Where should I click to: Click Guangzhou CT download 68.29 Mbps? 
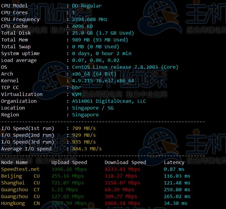click(x=120, y=190)
